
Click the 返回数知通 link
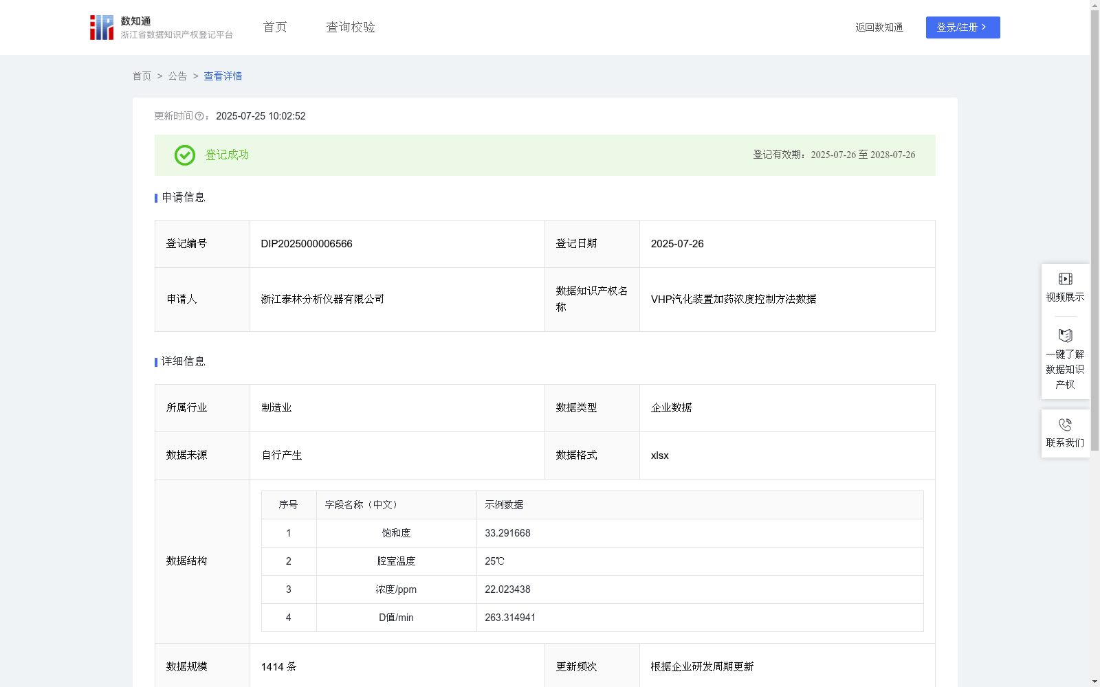coord(879,27)
